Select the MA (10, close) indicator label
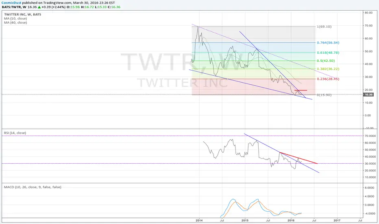Screen dimensions: 379x224 [x=15, y=18]
